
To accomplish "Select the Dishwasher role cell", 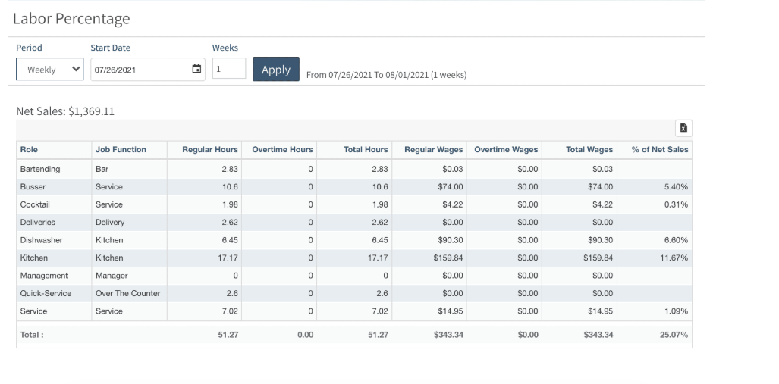I will (x=41, y=240).
